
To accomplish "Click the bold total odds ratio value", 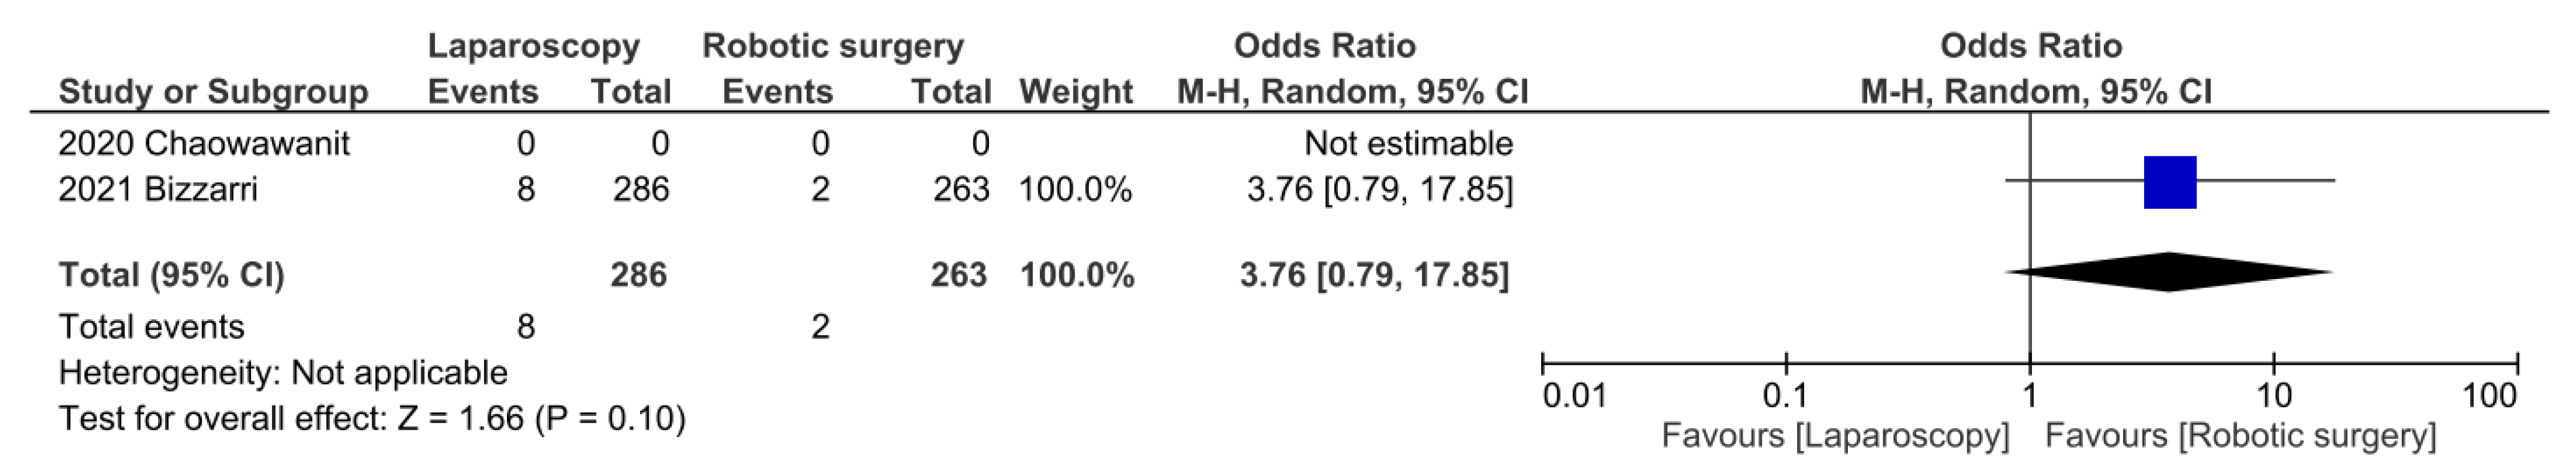I will click(x=1373, y=275).
